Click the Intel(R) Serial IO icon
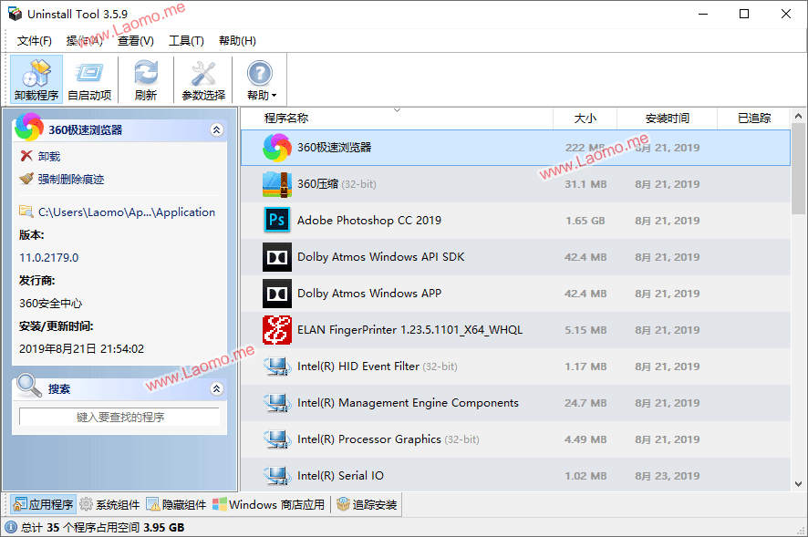The width and height of the screenshot is (808, 537). coord(277,476)
